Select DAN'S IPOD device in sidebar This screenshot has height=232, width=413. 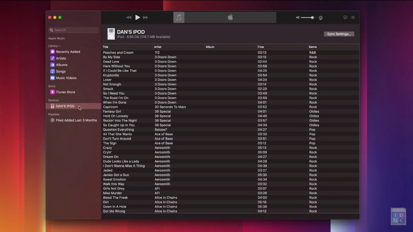pos(73,106)
